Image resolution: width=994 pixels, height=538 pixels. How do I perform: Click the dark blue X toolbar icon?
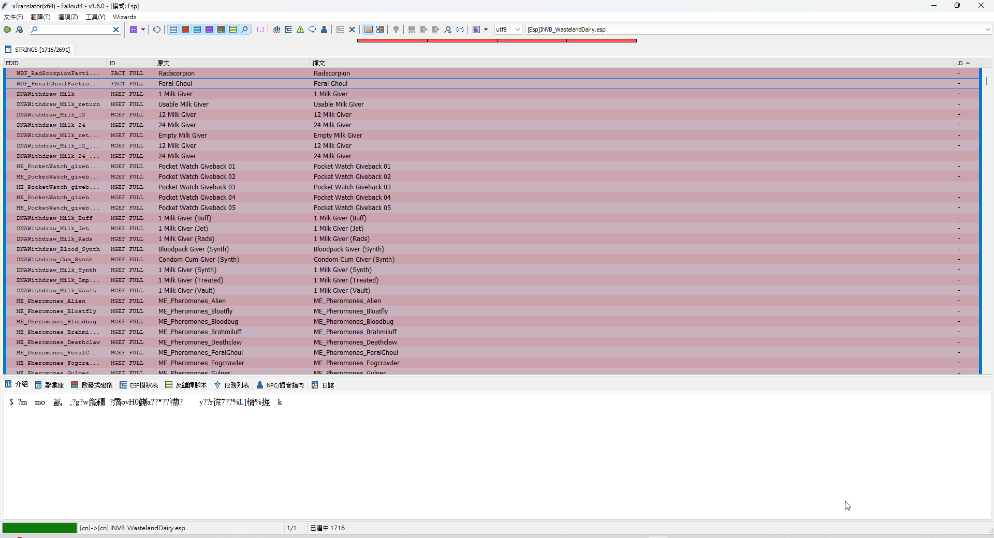352,29
